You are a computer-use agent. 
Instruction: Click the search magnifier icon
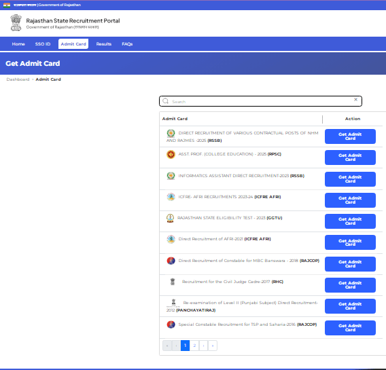[165, 101]
